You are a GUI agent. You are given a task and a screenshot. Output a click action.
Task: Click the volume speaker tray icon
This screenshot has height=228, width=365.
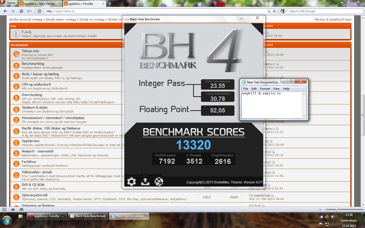click(x=333, y=217)
